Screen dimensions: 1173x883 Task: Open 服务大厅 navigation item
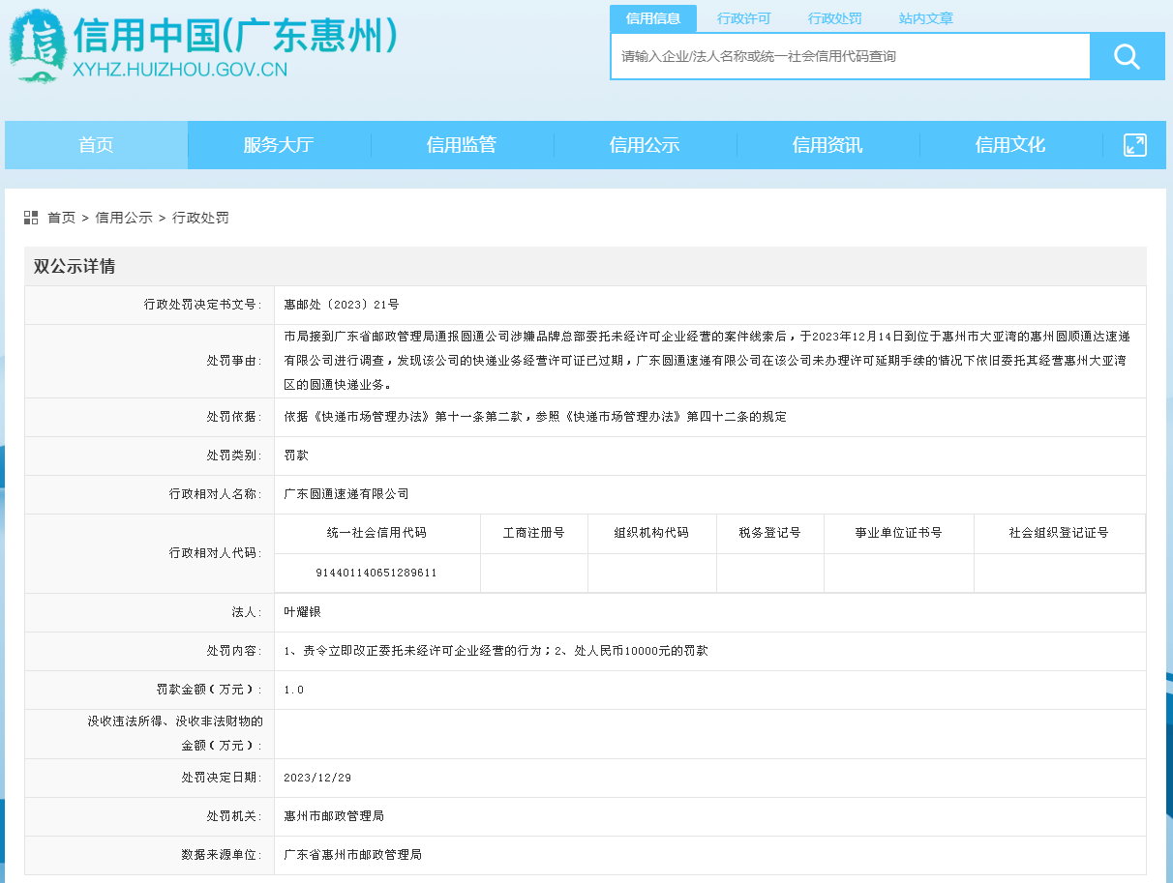(x=279, y=145)
